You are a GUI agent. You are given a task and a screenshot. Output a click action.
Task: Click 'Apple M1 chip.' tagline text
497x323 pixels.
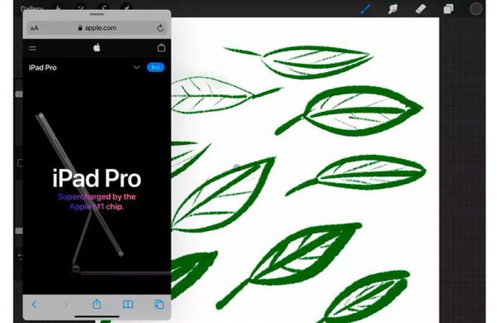[97, 207]
